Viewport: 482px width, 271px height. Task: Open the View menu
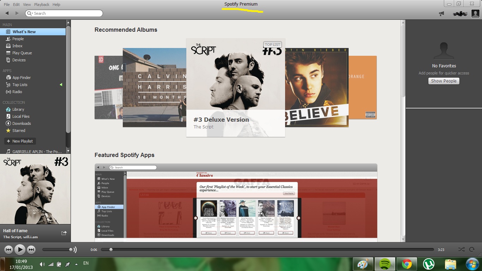click(x=27, y=5)
